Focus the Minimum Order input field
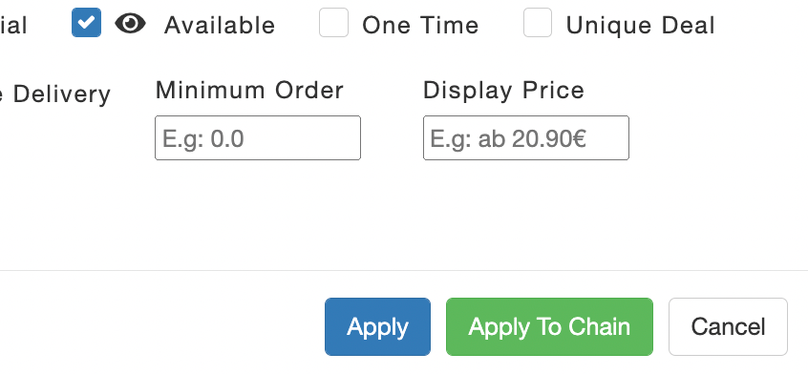This screenshot has height=374, width=808. (x=258, y=138)
